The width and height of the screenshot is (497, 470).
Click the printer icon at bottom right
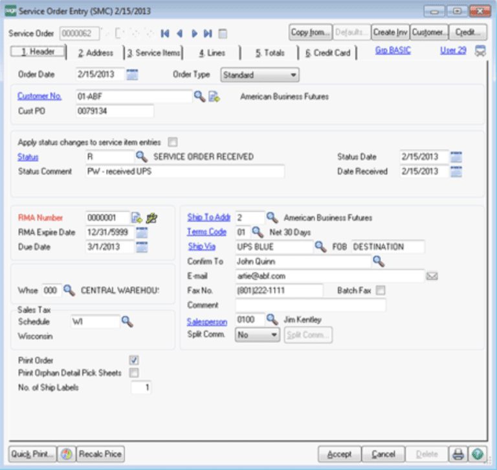(458, 454)
